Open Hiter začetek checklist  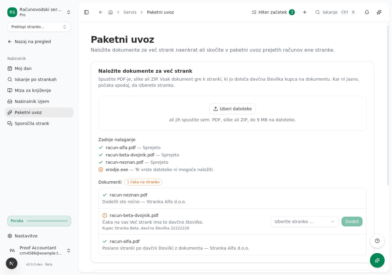(x=273, y=12)
